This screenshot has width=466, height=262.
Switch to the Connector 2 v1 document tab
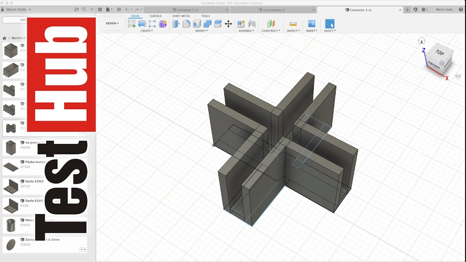coord(187,10)
